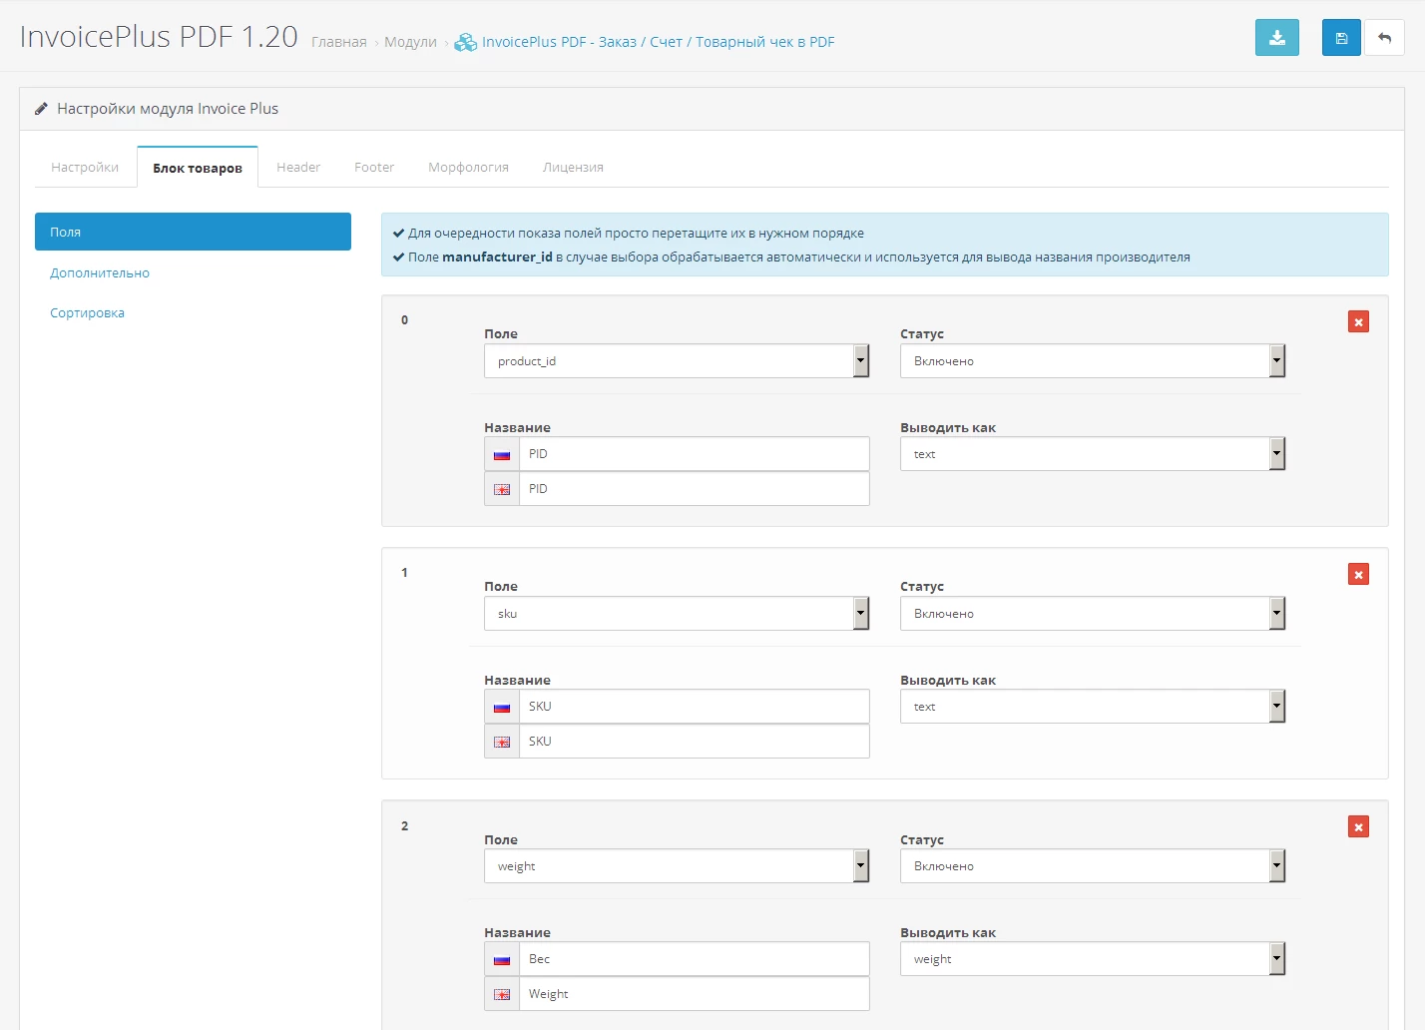Switch to the Морфология tab
The width and height of the screenshot is (1425, 1030).
pos(468,167)
